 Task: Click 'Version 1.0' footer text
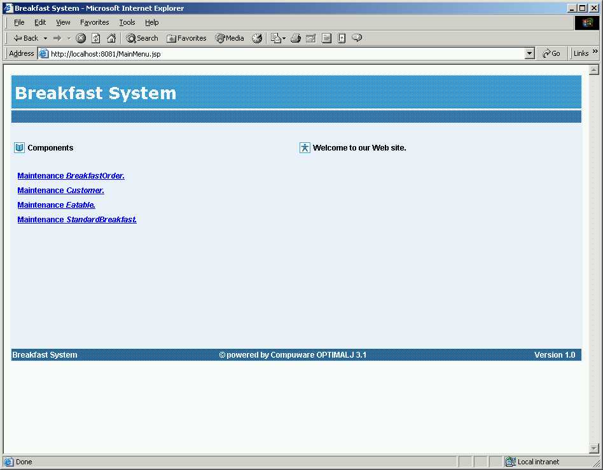pyautogui.click(x=555, y=355)
